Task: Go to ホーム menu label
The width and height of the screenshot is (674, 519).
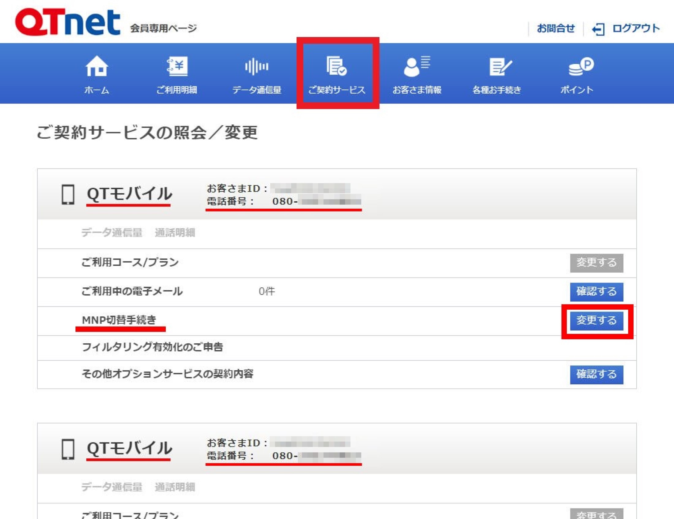Action: (97, 90)
